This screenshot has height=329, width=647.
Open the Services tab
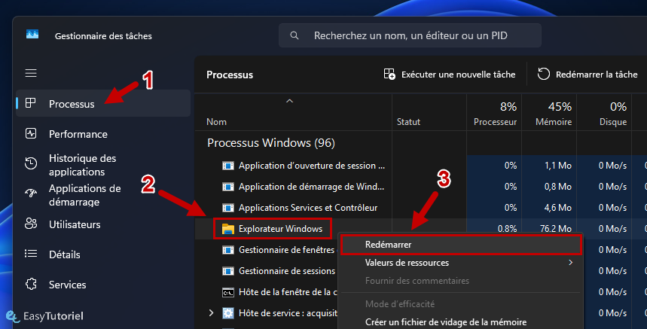(103, 285)
